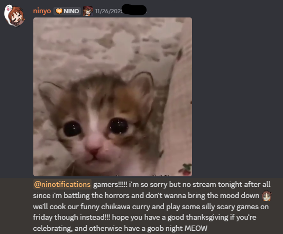Image resolution: width=283 pixels, height=234 pixels.
Task: Click the @ninotifications role mention
Action: click(x=62, y=184)
